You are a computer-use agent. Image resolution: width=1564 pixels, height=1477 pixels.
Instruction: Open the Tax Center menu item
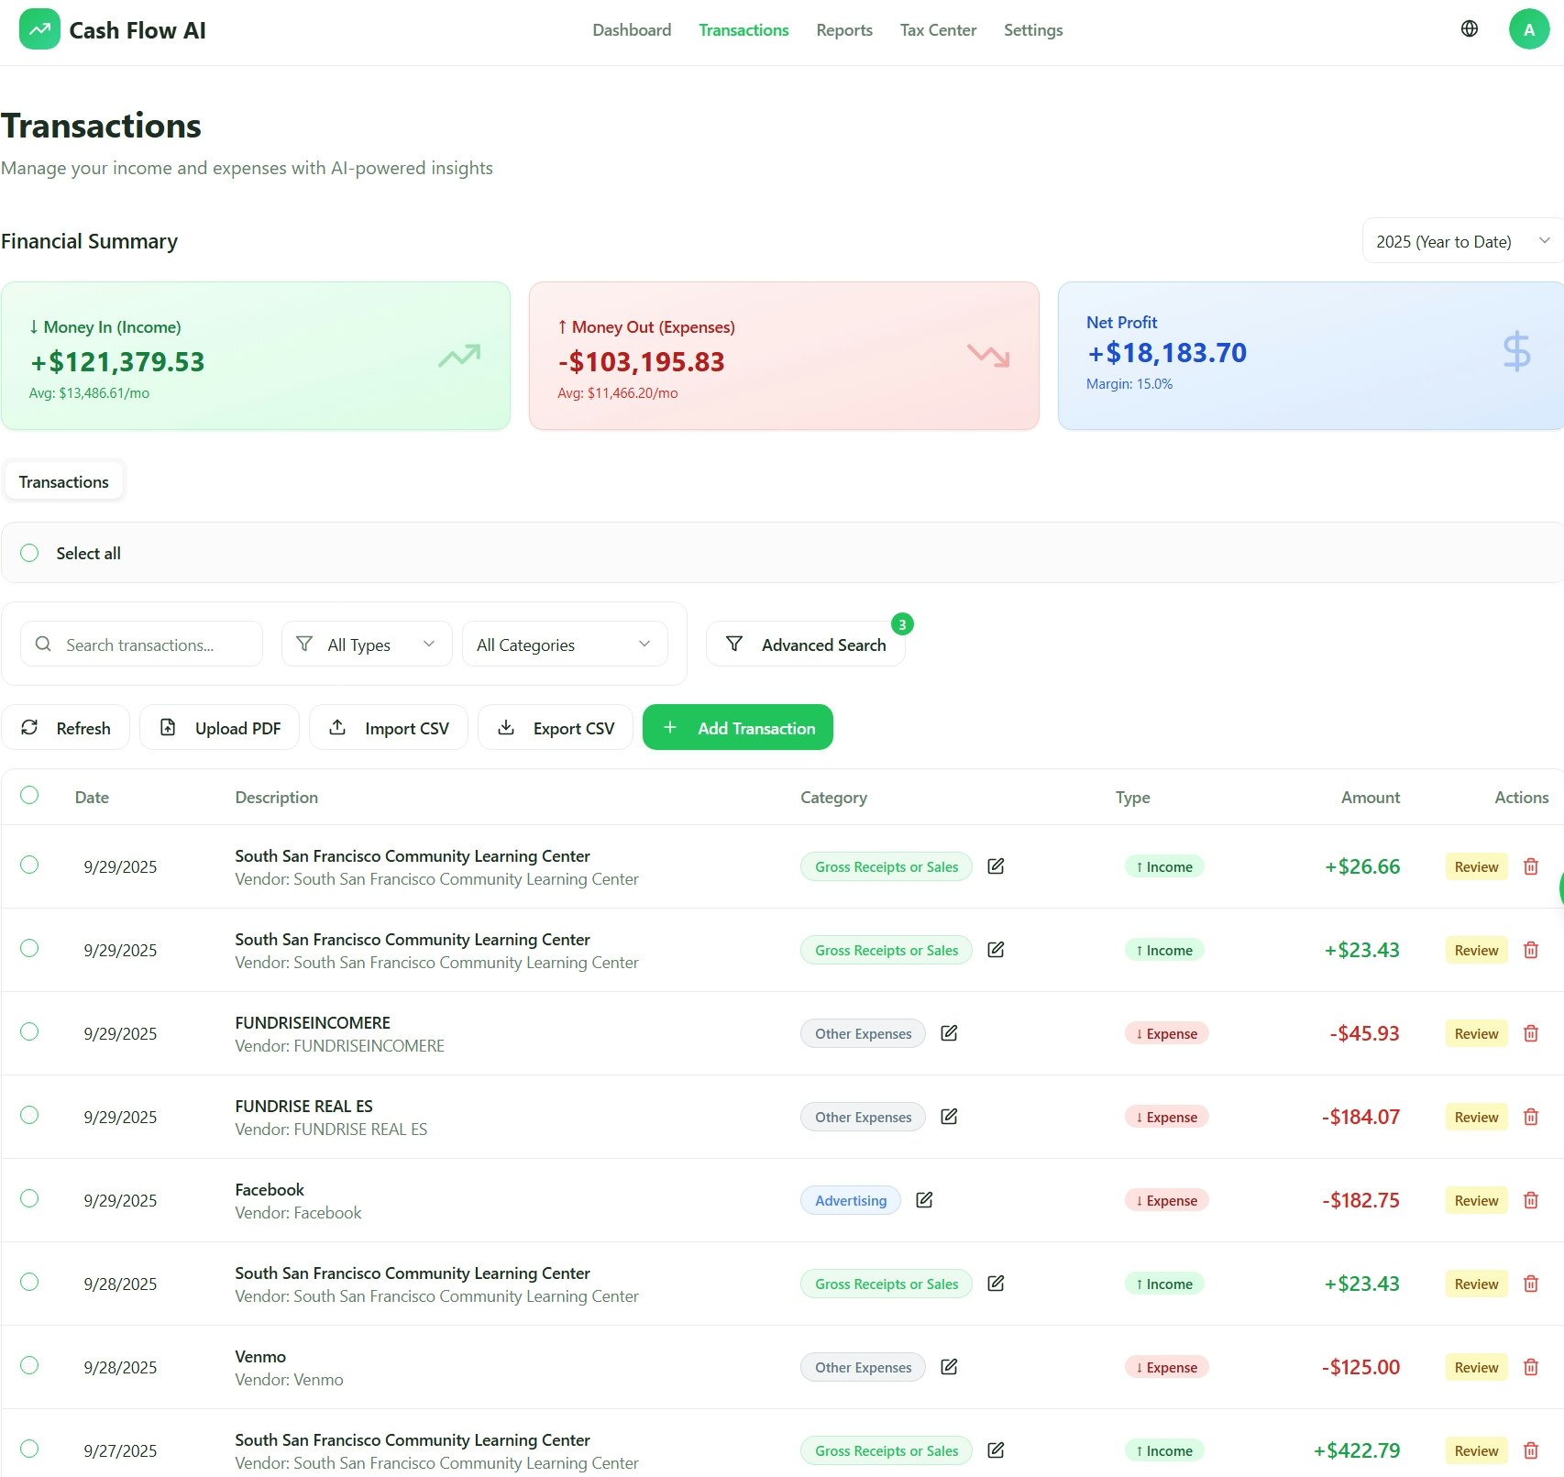938,29
